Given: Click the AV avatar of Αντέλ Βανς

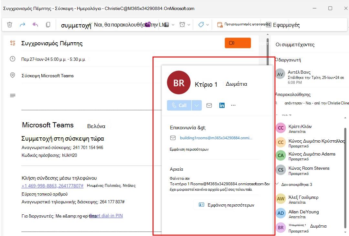Looking at the screenshot, I should pos(280,74).
